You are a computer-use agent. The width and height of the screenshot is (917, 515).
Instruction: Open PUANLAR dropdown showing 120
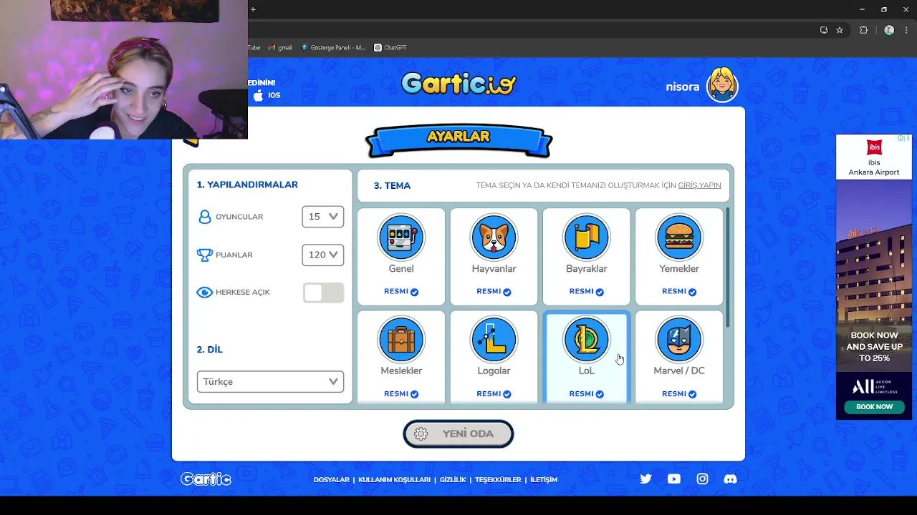coord(322,255)
